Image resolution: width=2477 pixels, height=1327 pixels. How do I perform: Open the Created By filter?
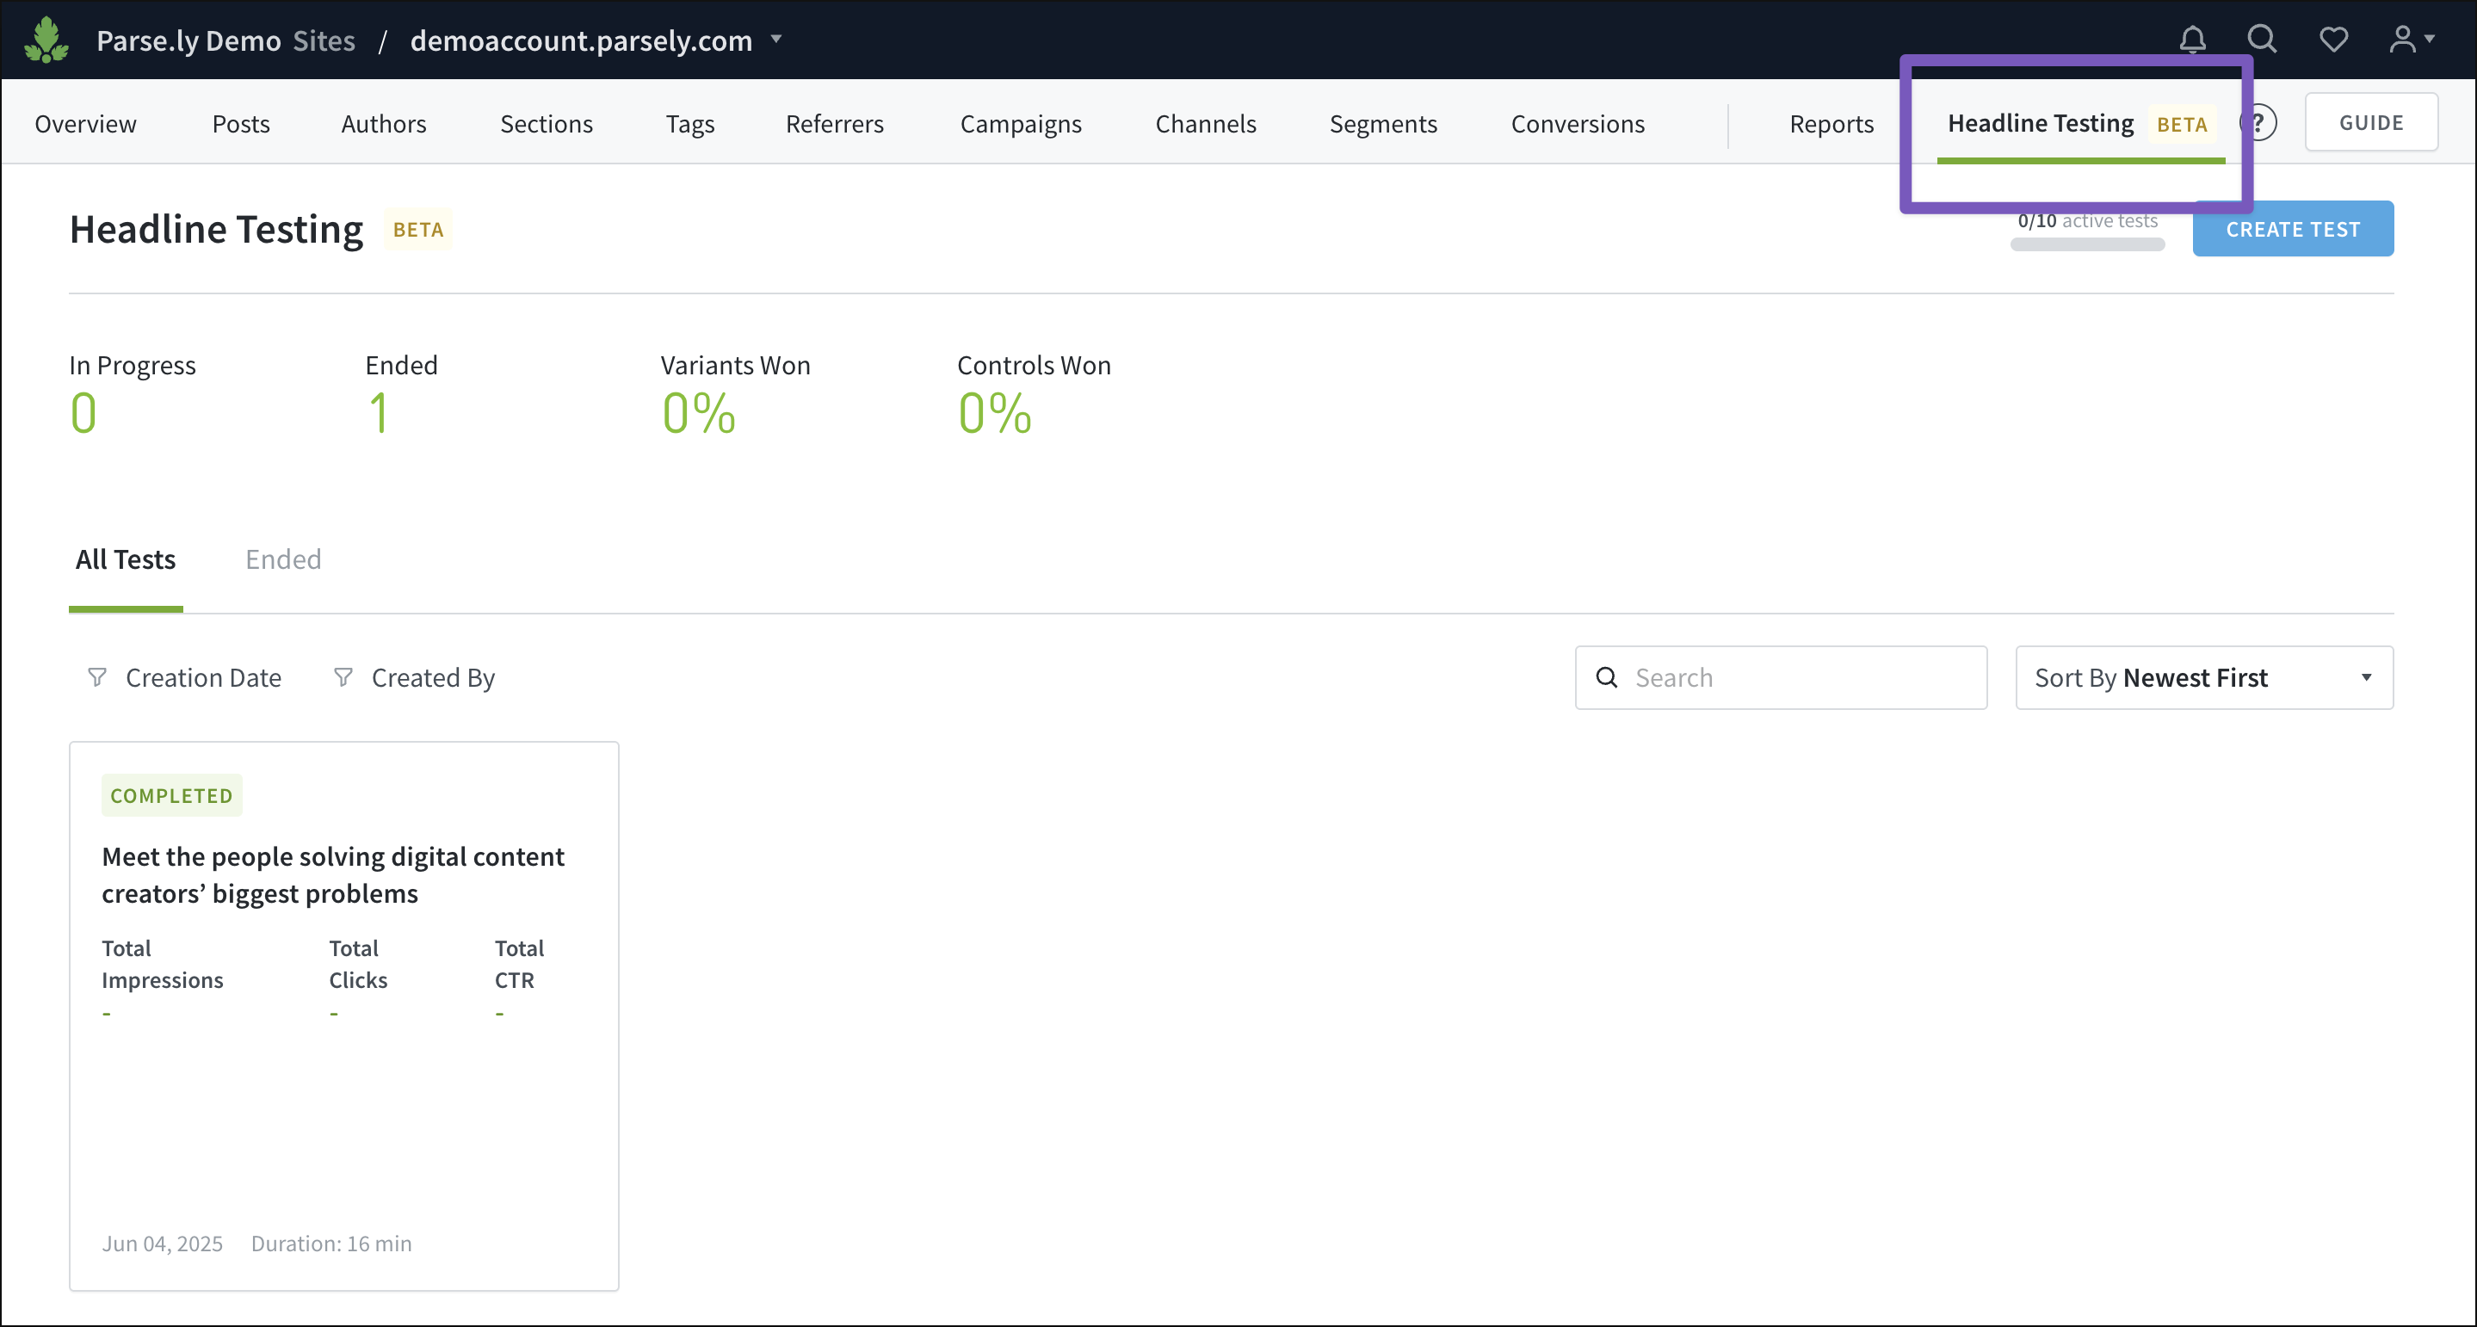[x=415, y=677]
